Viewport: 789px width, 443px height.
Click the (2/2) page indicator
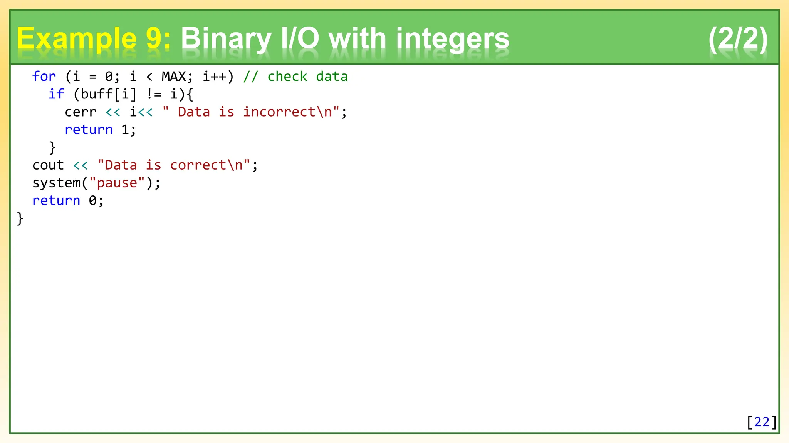738,39
